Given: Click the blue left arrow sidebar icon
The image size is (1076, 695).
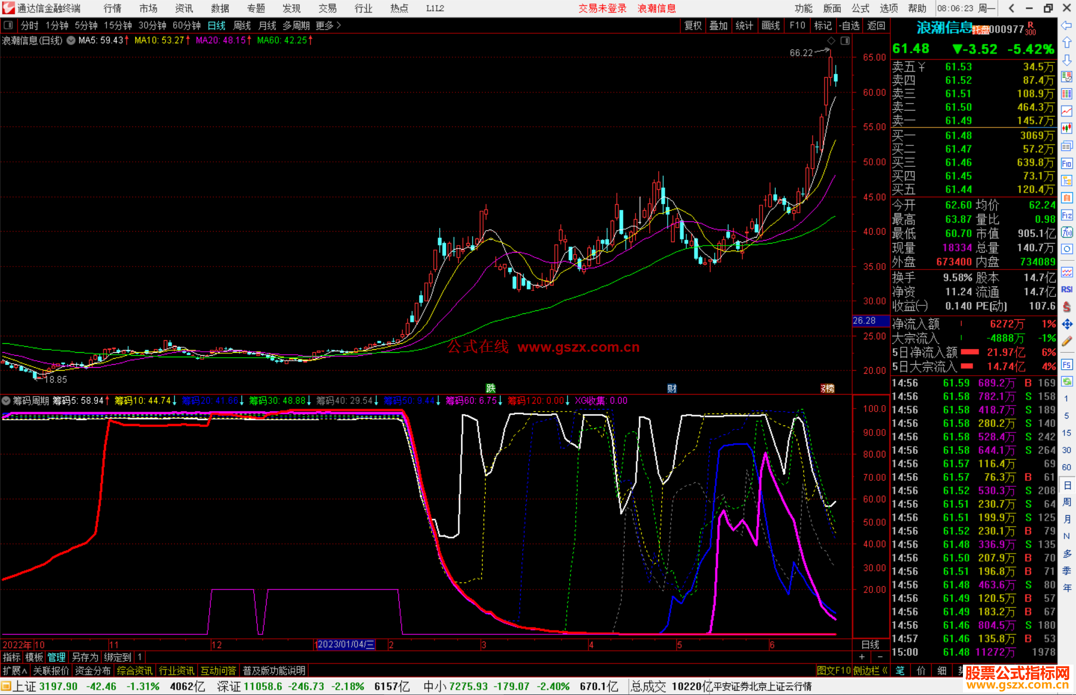Looking at the screenshot, I should tap(1067, 25).
